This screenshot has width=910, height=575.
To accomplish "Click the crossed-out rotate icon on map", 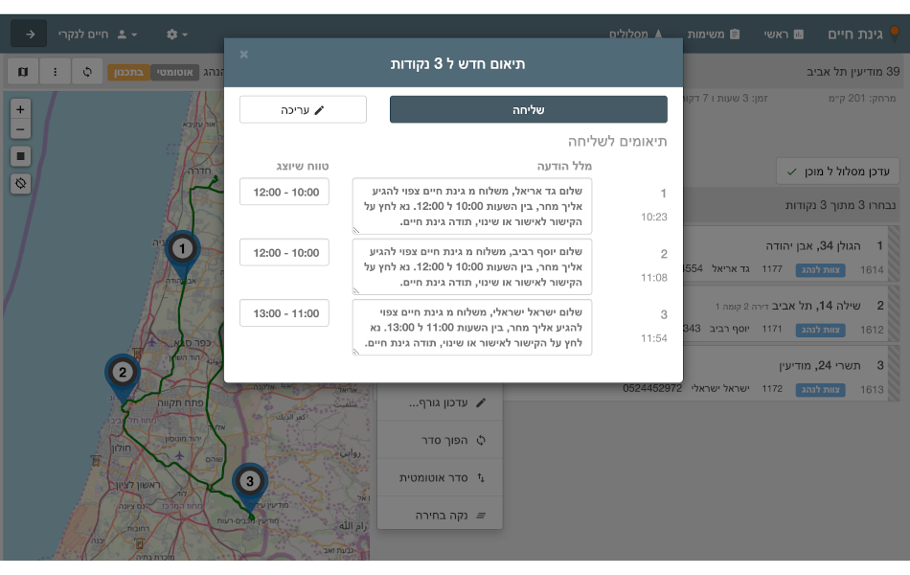I will [x=20, y=184].
